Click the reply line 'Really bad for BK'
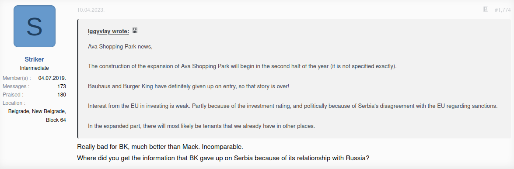 pyautogui.click(x=160, y=146)
